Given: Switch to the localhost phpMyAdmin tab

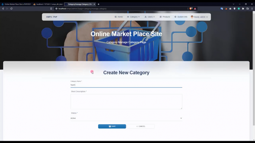Looking at the screenshot, I should pyautogui.click(x=47, y=4).
